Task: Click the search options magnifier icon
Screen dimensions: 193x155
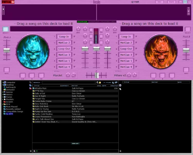Action: (97, 82)
